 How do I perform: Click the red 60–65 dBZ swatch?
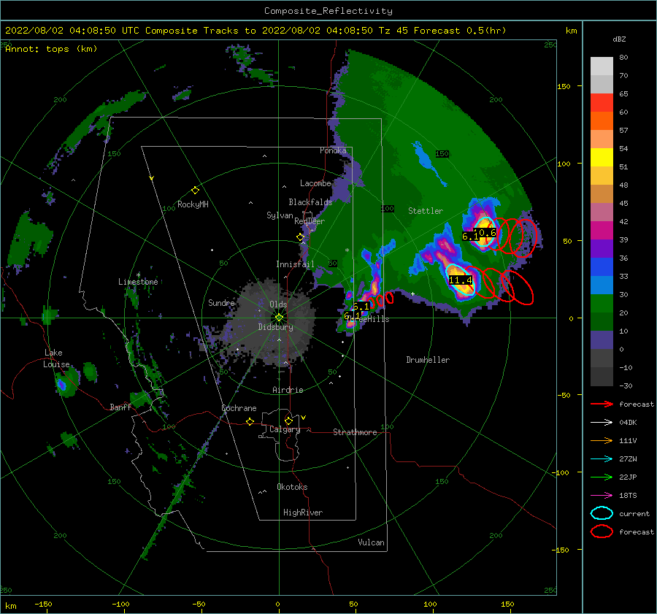pyautogui.click(x=602, y=103)
